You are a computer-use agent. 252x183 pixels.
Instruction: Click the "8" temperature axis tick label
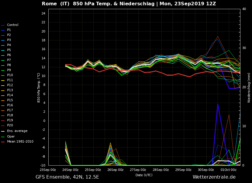(x=44, y=85)
